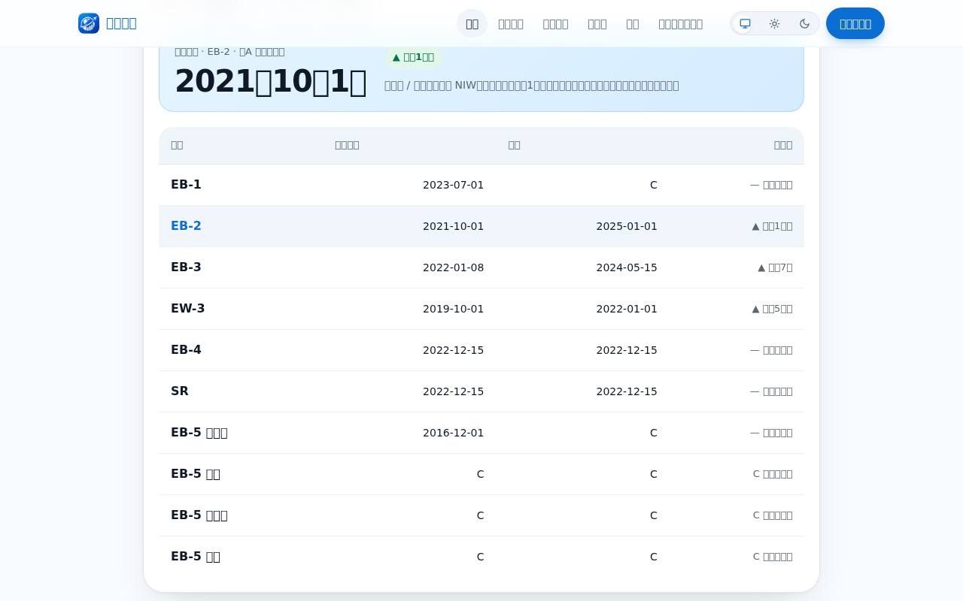Image resolution: width=963 pixels, height=601 pixels.
Task: Click the date 2023-07-01 in EB-1 row
Action: tap(453, 185)
